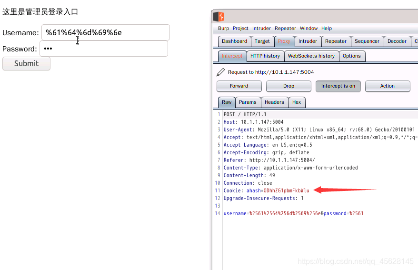Click the Username input field
The height and width of the screenshot is (270, 418).
[106, 32]
